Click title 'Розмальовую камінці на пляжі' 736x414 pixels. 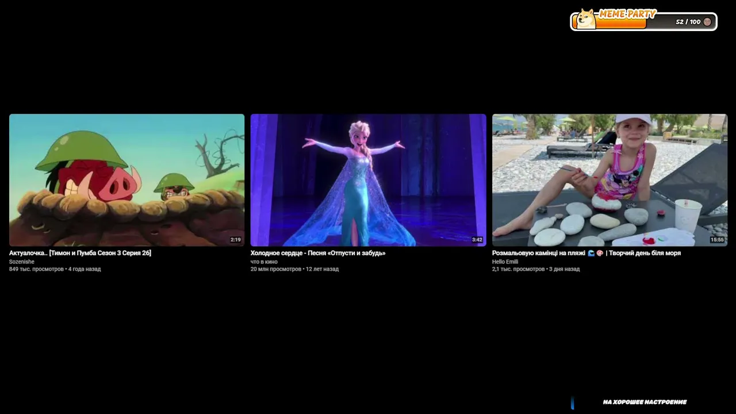click(x=539, y=253)
